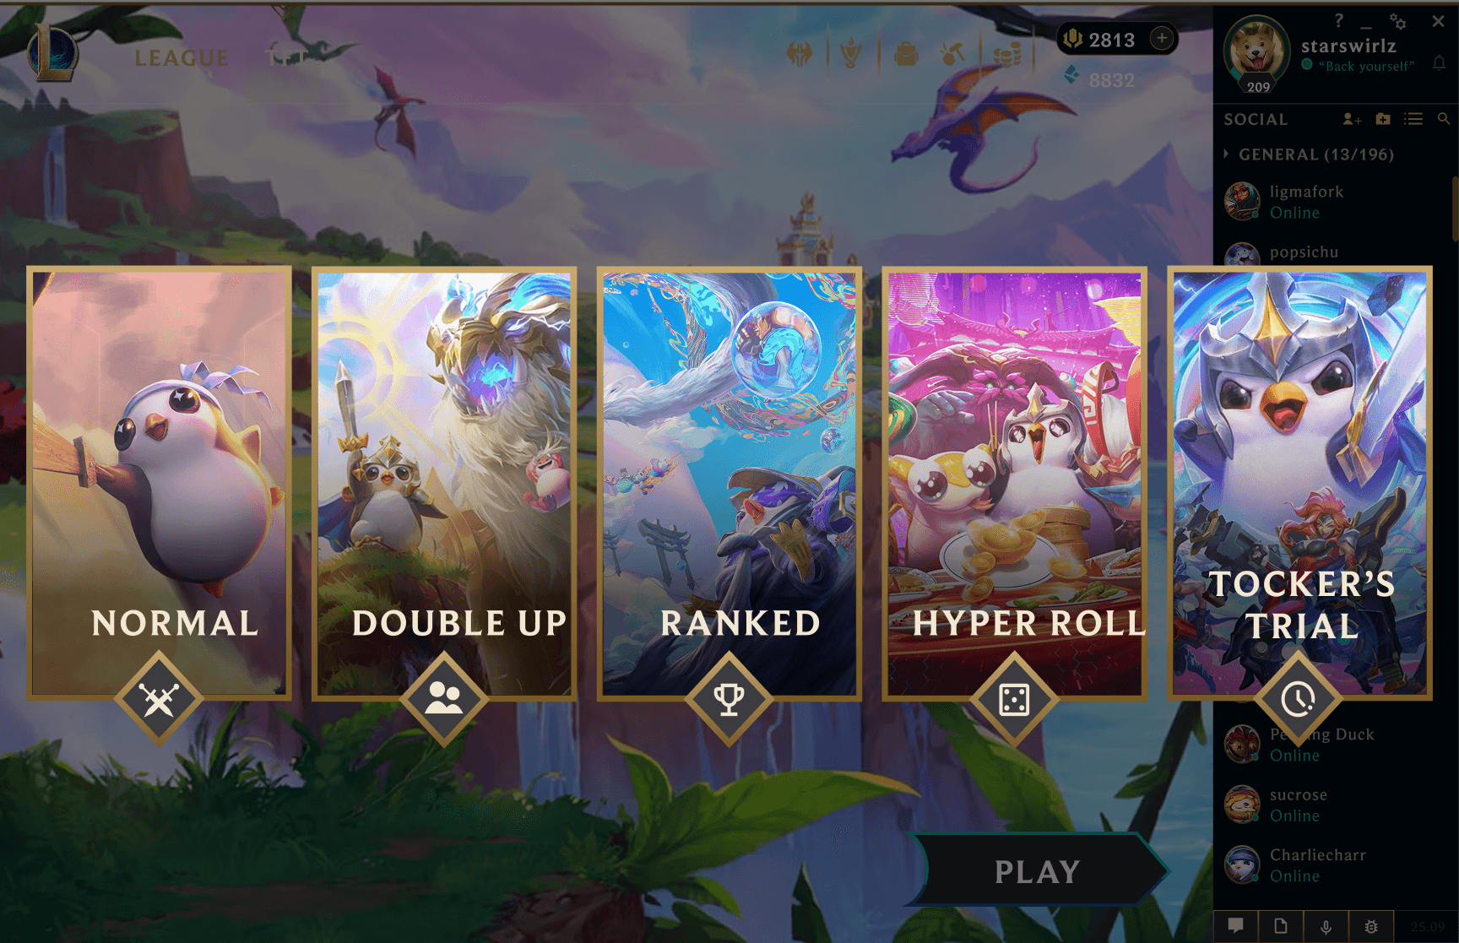Click the plus button beside 2813 RP
The height and width of the screenshot is (943, 1459).
tap(1162, 38)
